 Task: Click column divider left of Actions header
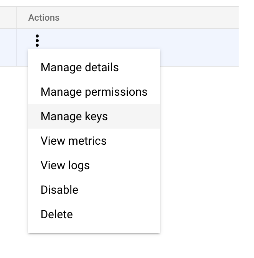point(16,18)
